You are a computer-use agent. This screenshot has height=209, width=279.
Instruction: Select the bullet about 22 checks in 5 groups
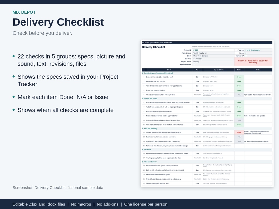coord(71,60)
